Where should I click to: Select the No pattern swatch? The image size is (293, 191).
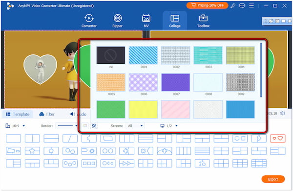pyautogui.click(x=111, y=55)
